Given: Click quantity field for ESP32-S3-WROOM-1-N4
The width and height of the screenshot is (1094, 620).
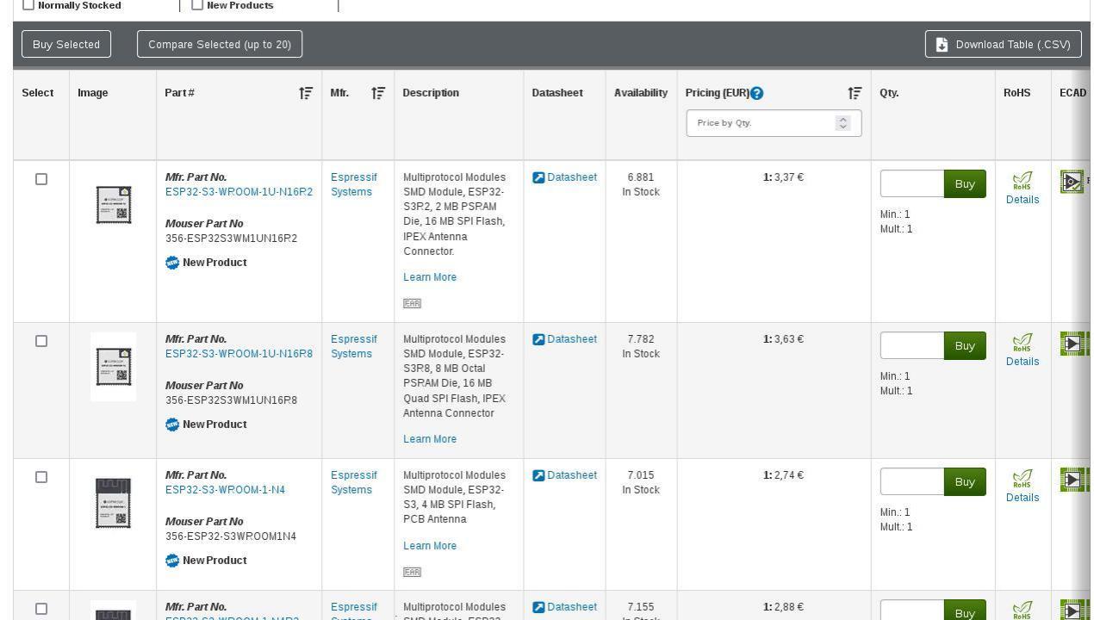Looking at the screenshot, I should (x=912, y=481).
